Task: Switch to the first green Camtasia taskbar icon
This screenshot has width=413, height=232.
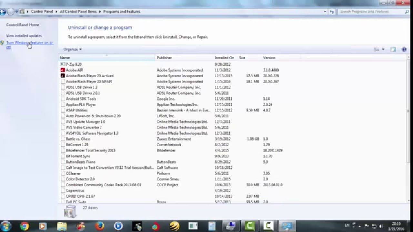Action: (250, 227)
